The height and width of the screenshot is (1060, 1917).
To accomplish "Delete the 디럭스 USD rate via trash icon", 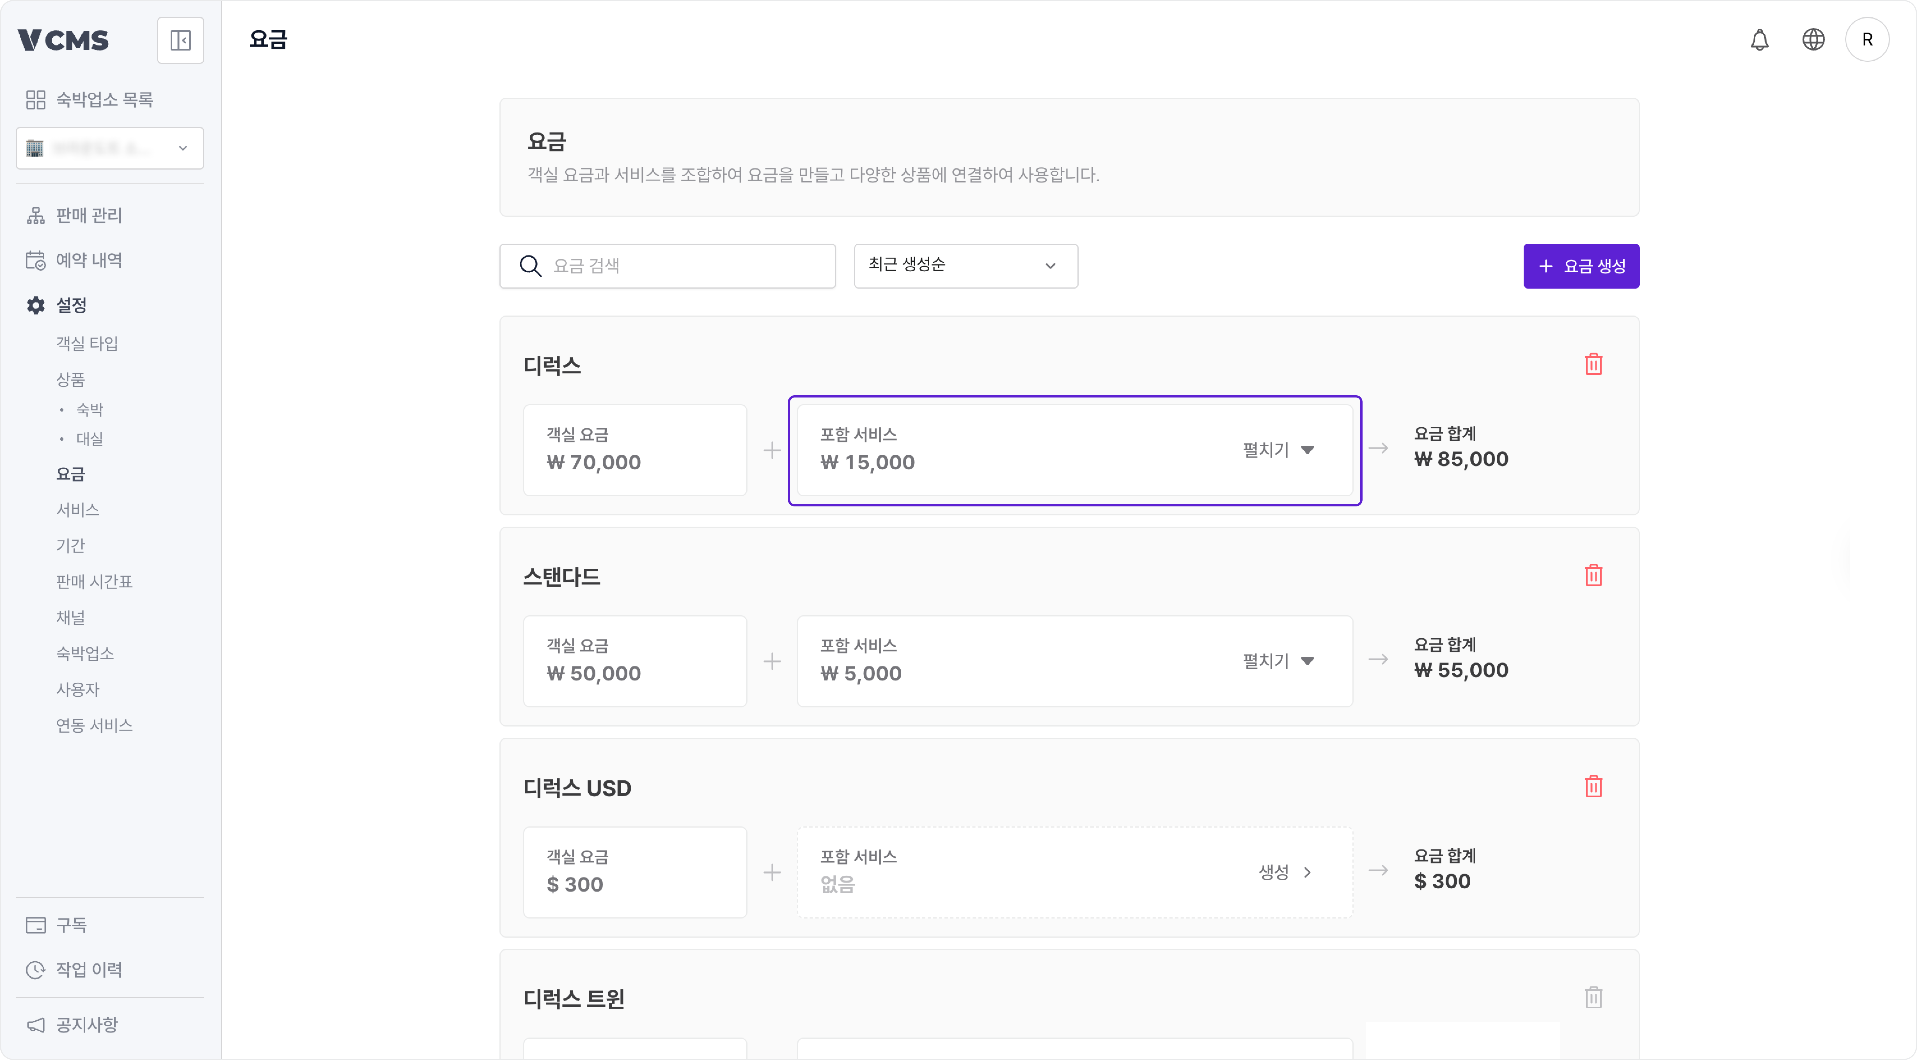I will pos(1593,787).
